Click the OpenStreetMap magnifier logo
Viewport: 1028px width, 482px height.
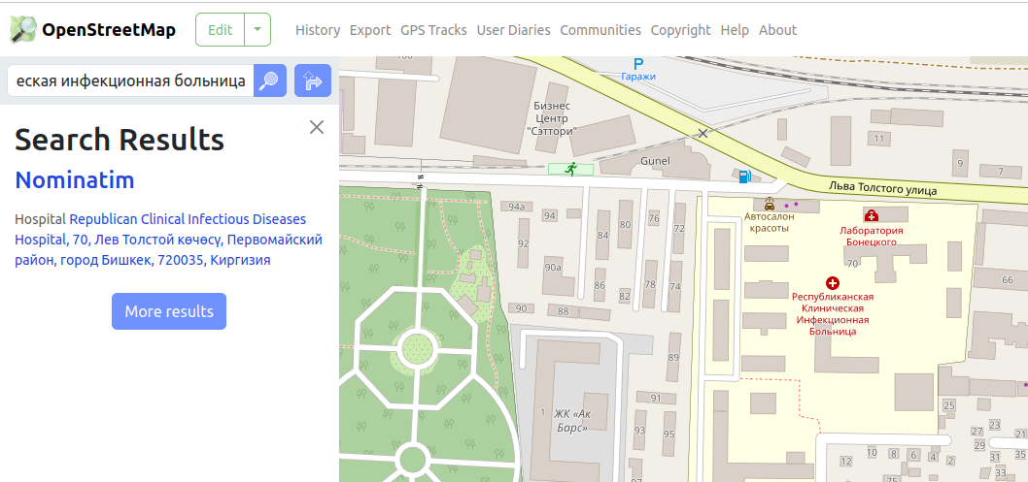(x=23, y=29)
